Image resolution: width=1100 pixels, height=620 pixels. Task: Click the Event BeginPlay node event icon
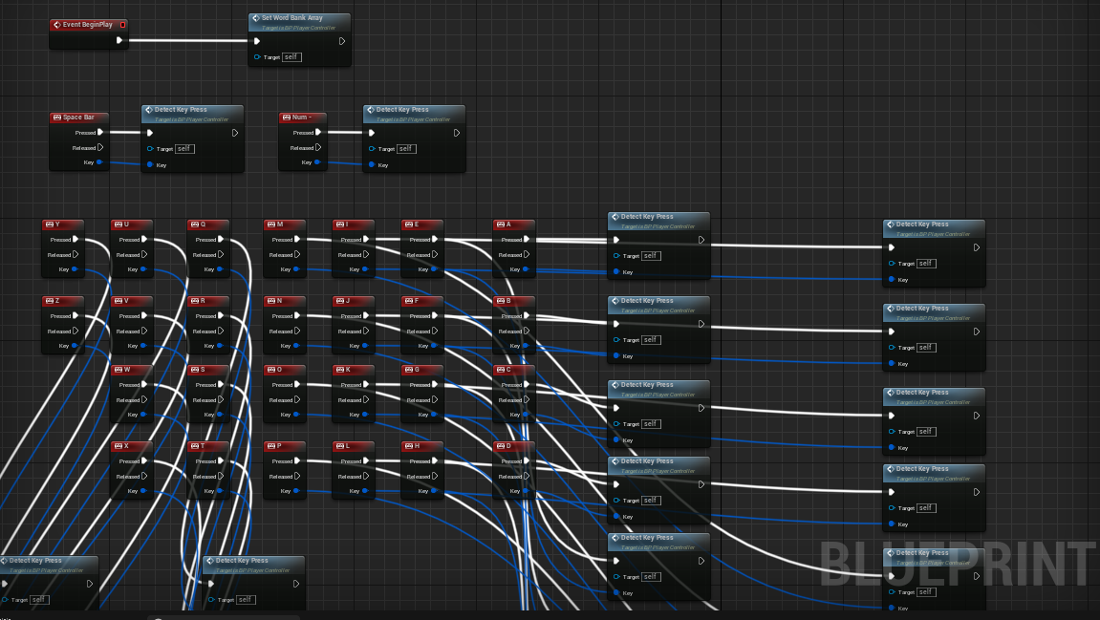coord(56,25)
